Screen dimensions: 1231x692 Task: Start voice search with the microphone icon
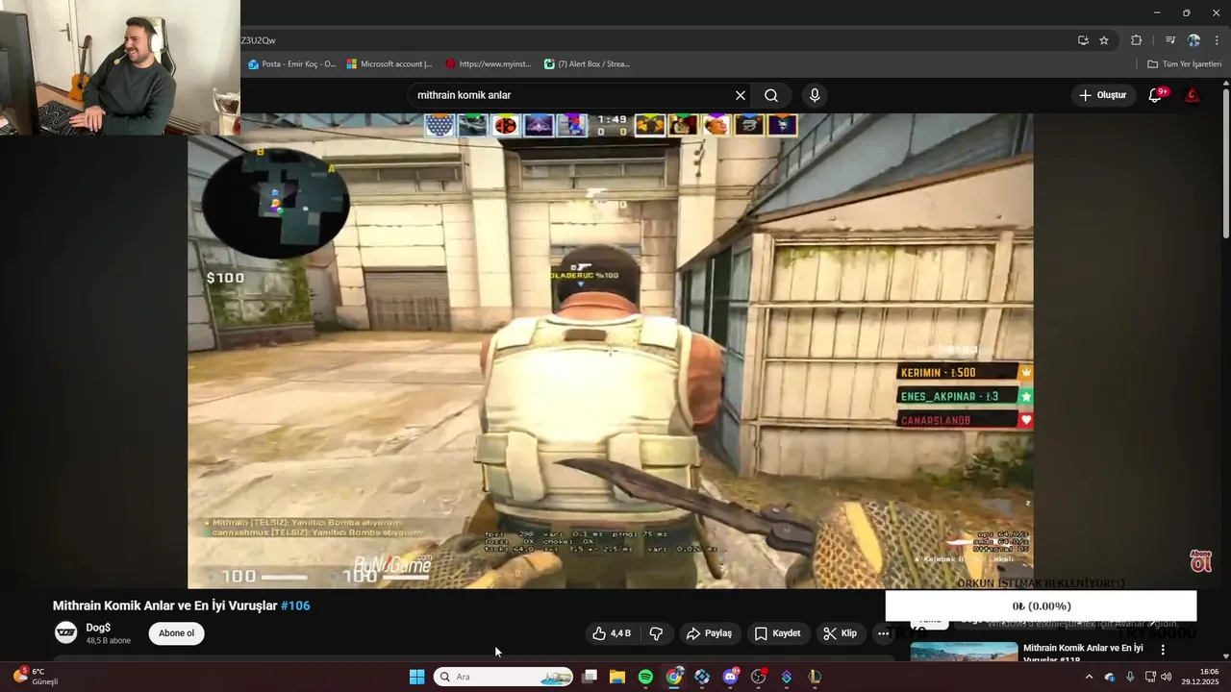pyautogui.click(x=815, y=95)
